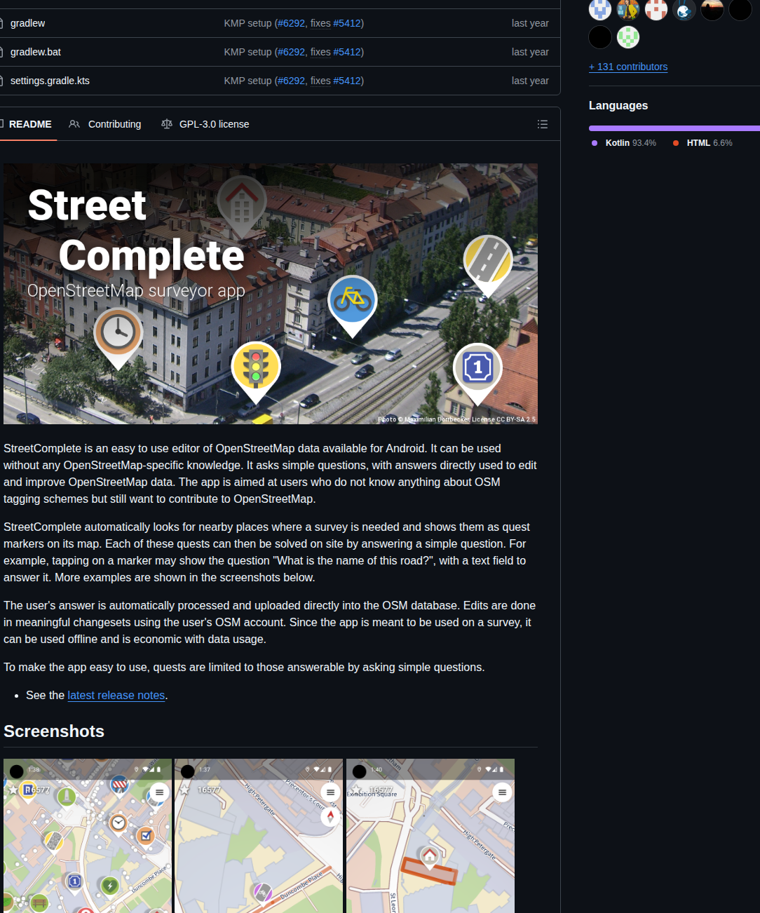
Task: Open the blue rabbit contributor avatar
Action: pyautogui.click(x=684, y=10)
